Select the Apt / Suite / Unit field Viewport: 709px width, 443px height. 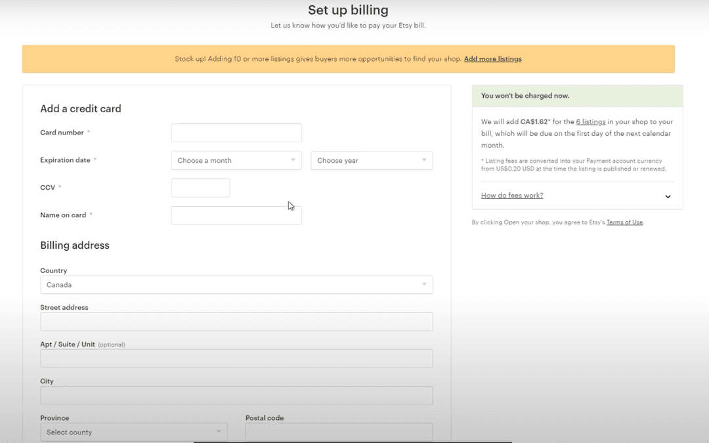tap(236, 358)
